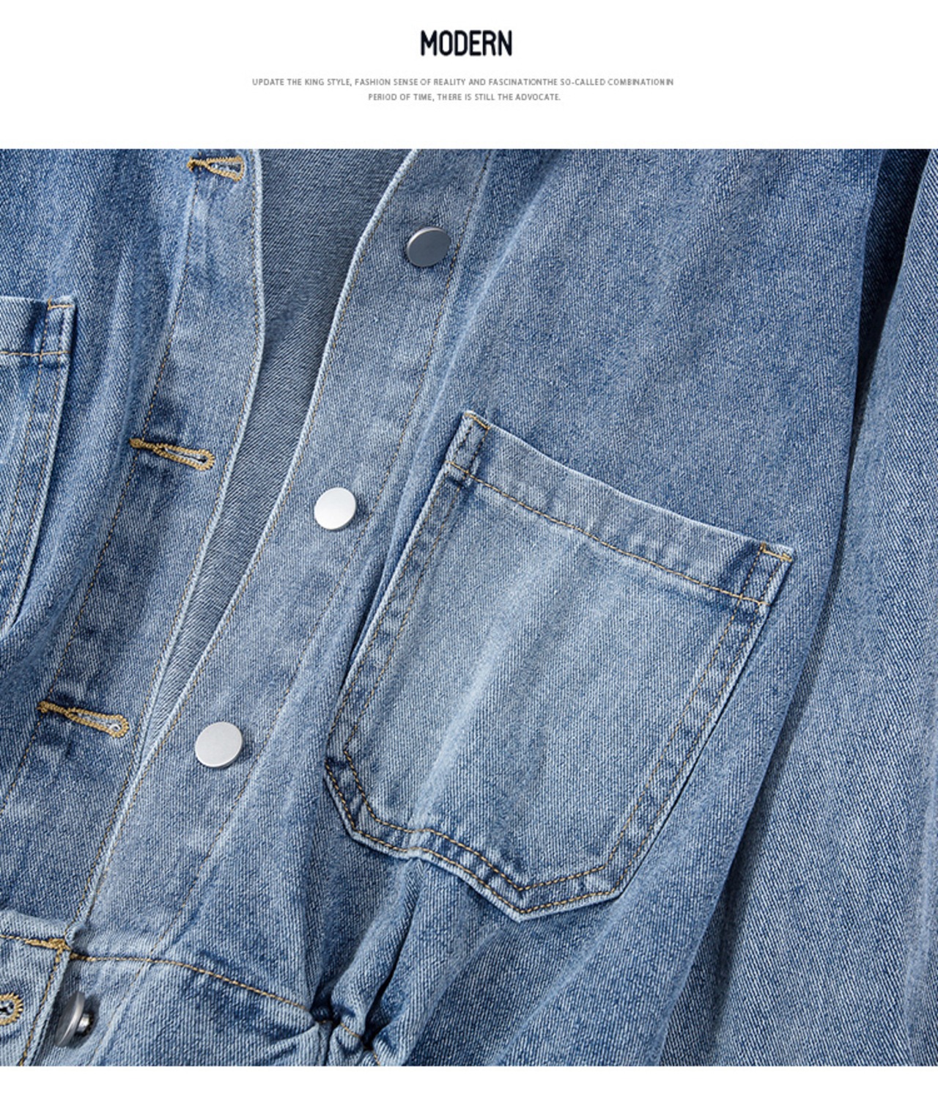Image resolution: width=938 pixels, height=1100 pixels.
Task: Click the "MODERN" heading text
Action: pos(466,44)
